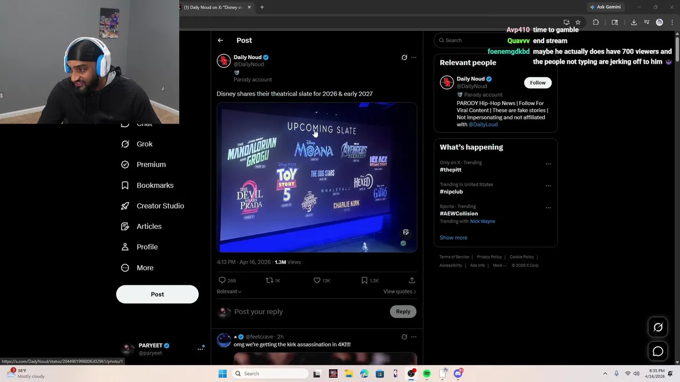Open the @DailyLoud mention link
Screen dimensions: 680x382
pyautogui.click(x=483, y=124)
